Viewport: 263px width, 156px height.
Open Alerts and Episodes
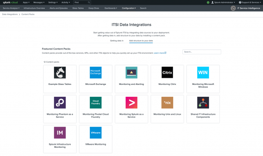(59, 8)
